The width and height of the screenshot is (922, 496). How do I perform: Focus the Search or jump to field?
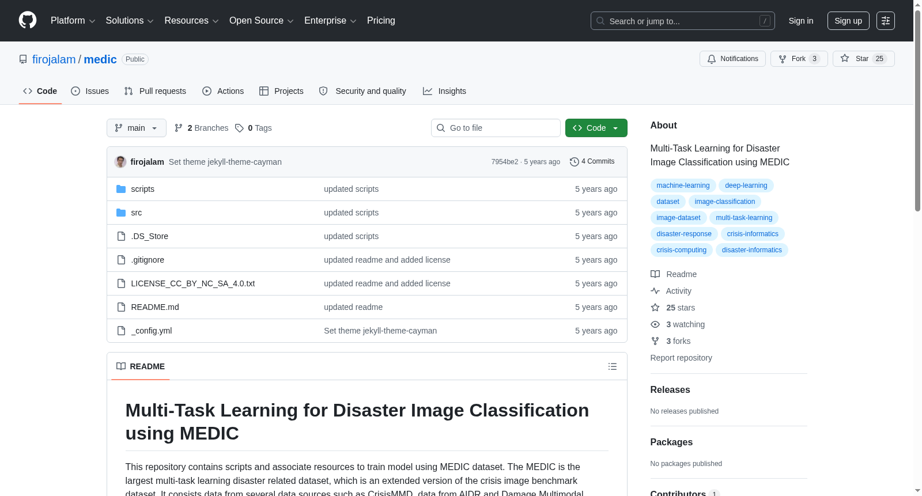(x=683, y=21)
